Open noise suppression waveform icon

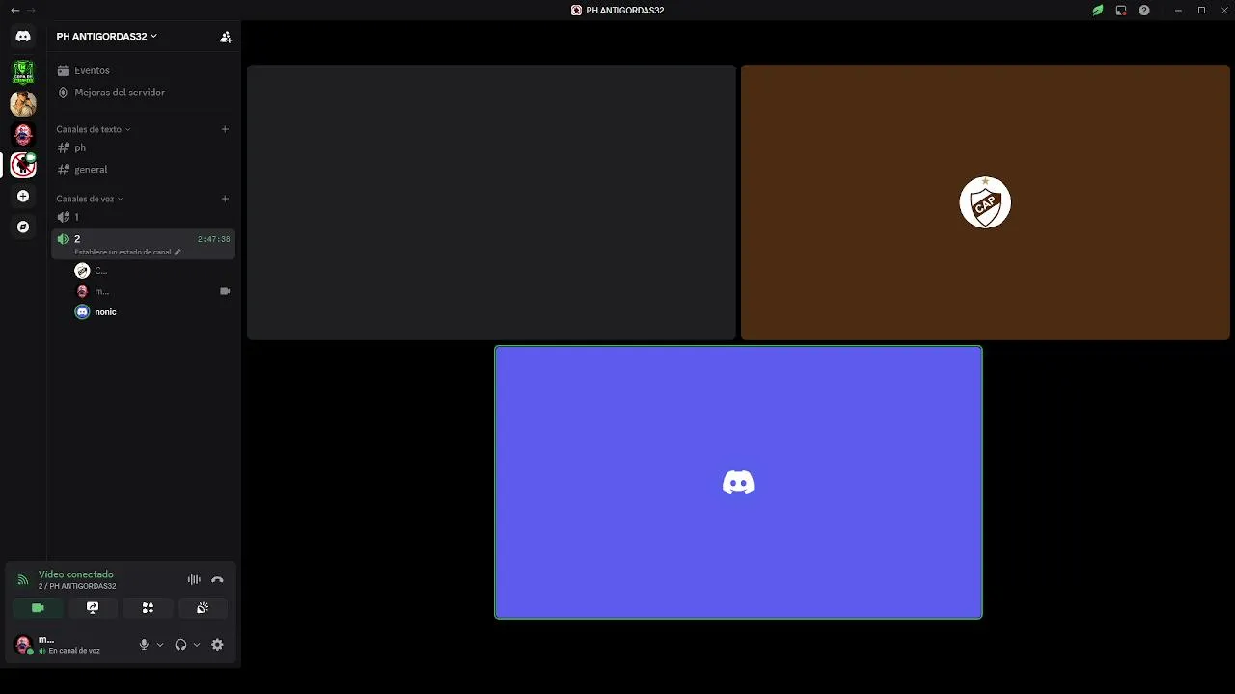pos(194,580)
